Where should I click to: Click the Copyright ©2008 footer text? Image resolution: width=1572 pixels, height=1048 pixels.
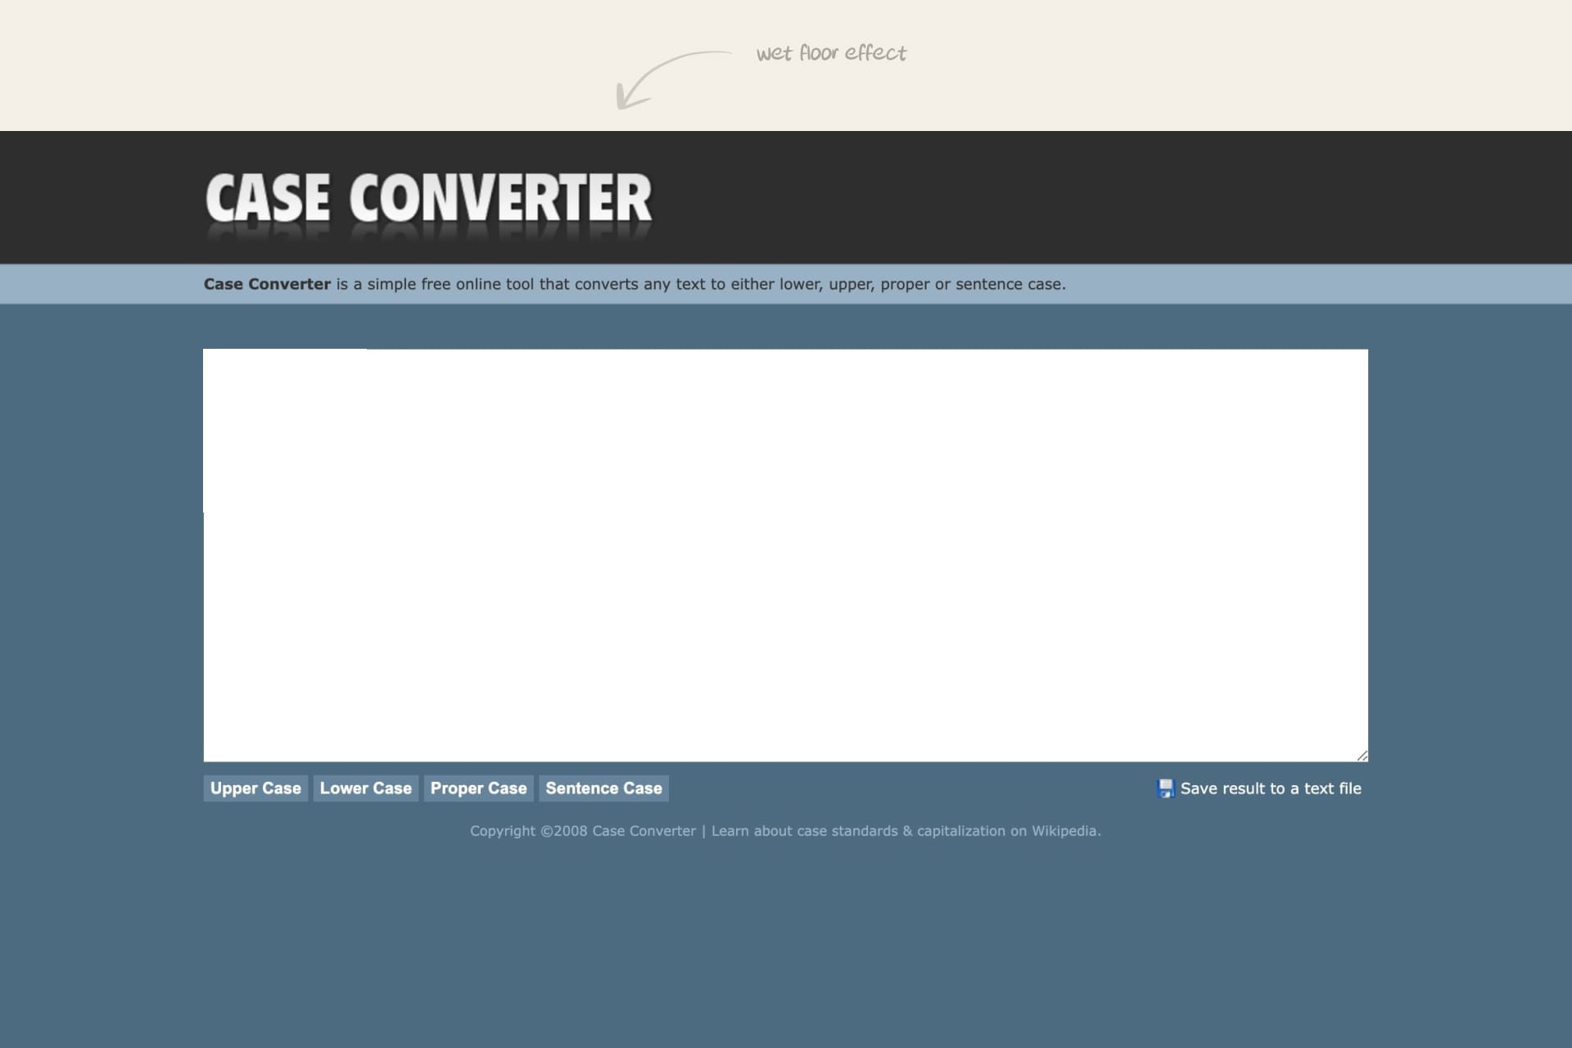(x=528, y=831)
